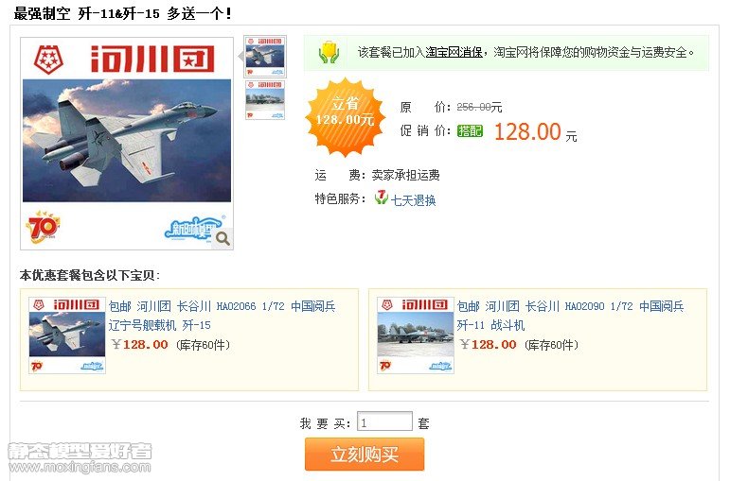Image resolution: width=730 pixels, height=481 pixels.
Task: Click the 歼-15 package item thumbnail
Action: click(x=67, y=335)
